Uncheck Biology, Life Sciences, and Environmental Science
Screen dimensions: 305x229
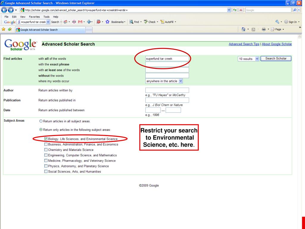pyautogui.click(x=46, y=139)
